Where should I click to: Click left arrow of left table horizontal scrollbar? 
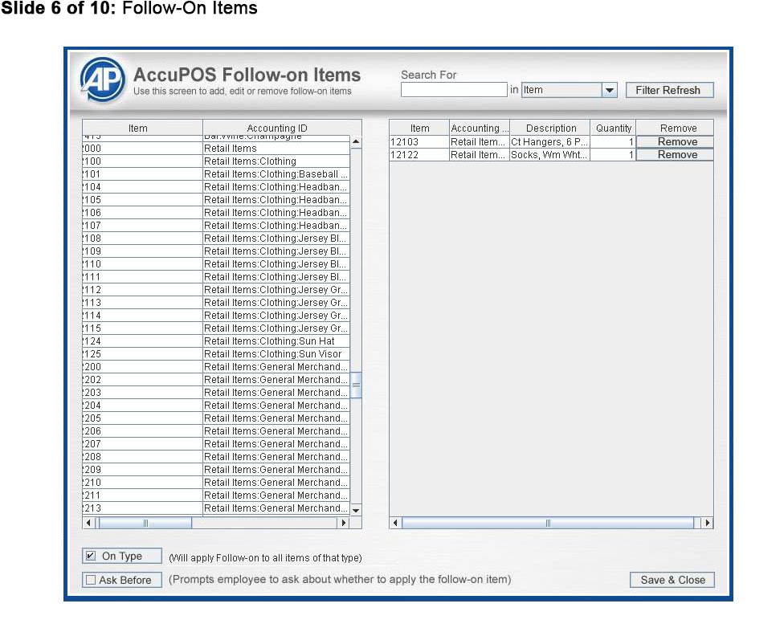(88, 523)
